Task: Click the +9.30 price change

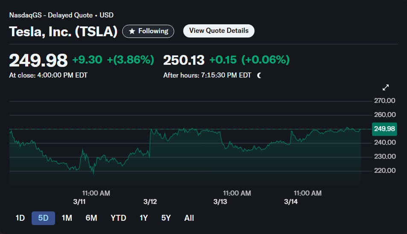Action: point(87,60)
